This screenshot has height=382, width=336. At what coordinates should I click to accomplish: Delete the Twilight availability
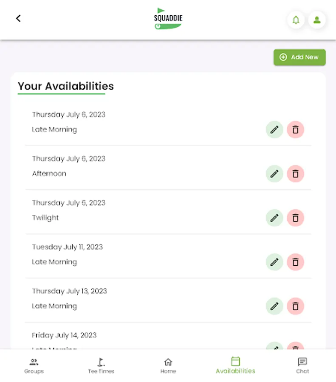pyautogui.click(x=296, y=218)
